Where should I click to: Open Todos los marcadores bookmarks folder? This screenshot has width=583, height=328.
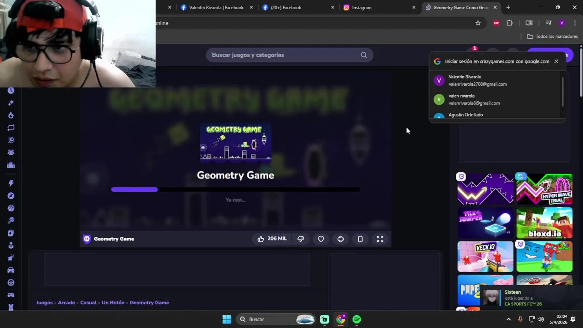(552, 36)
